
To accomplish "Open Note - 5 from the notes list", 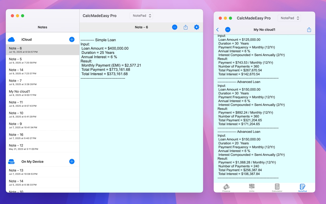I will coord(42,60).
